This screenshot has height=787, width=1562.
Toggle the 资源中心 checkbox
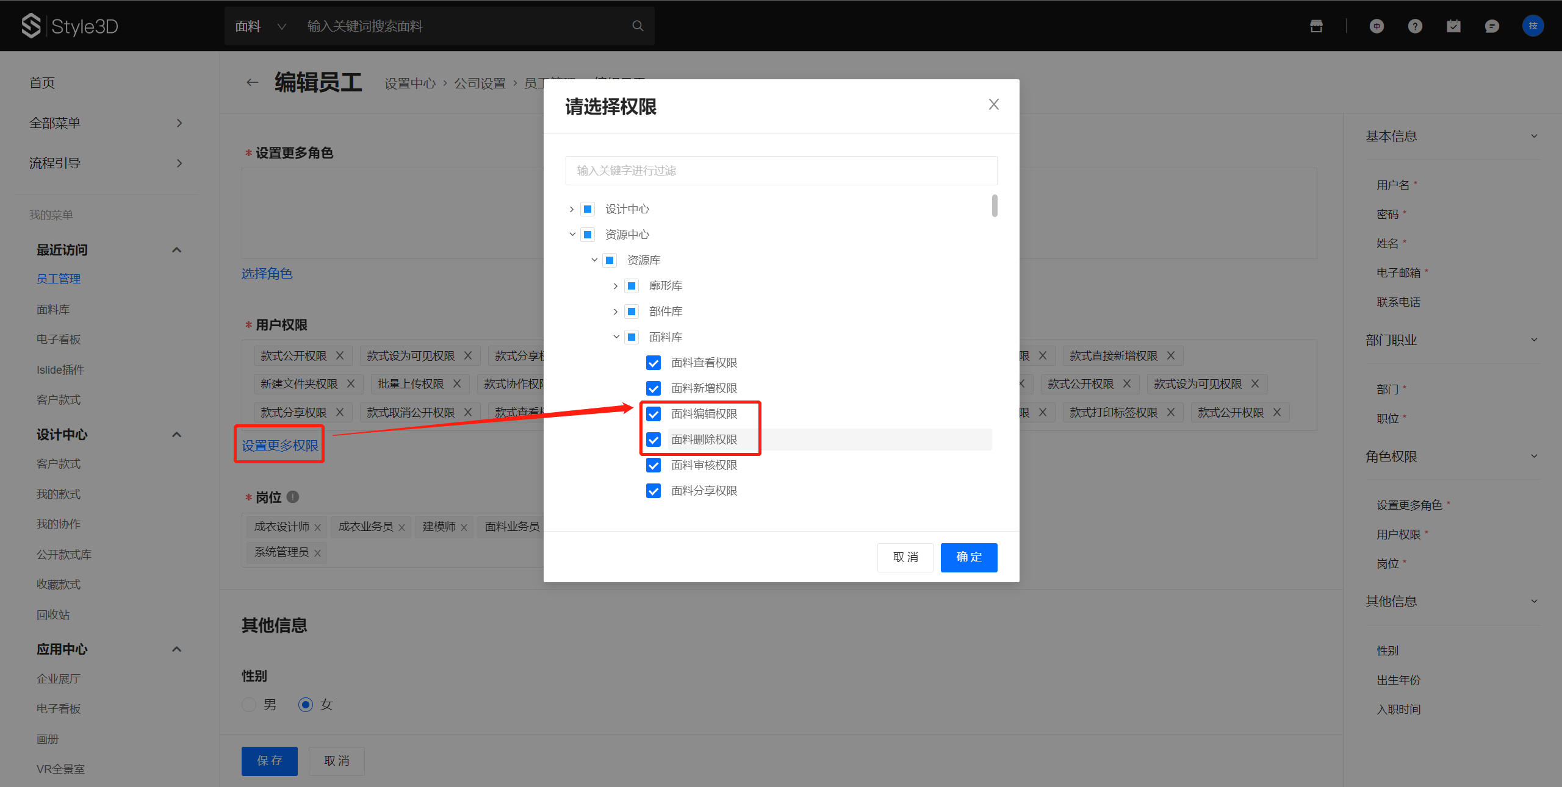click(588, 235)
